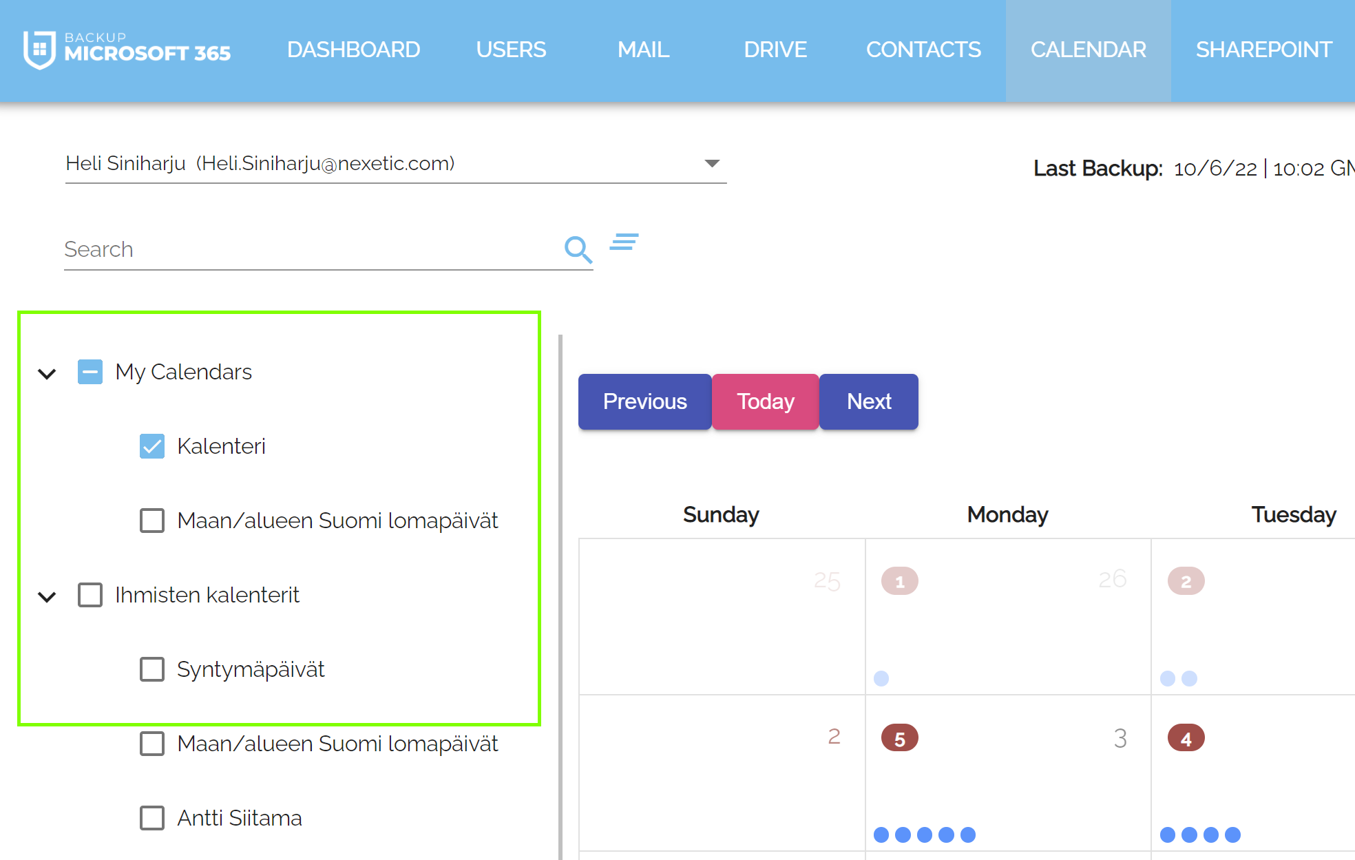
Task: Click the first blue event dot under Monday 3
Action: pos(881,835)
